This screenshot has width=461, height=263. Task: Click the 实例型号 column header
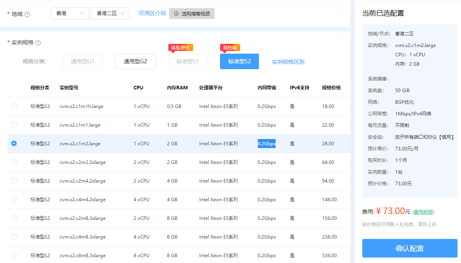69,87
